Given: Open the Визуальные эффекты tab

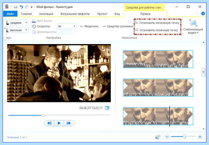Looking at the screenshot, I should point(75,14).
